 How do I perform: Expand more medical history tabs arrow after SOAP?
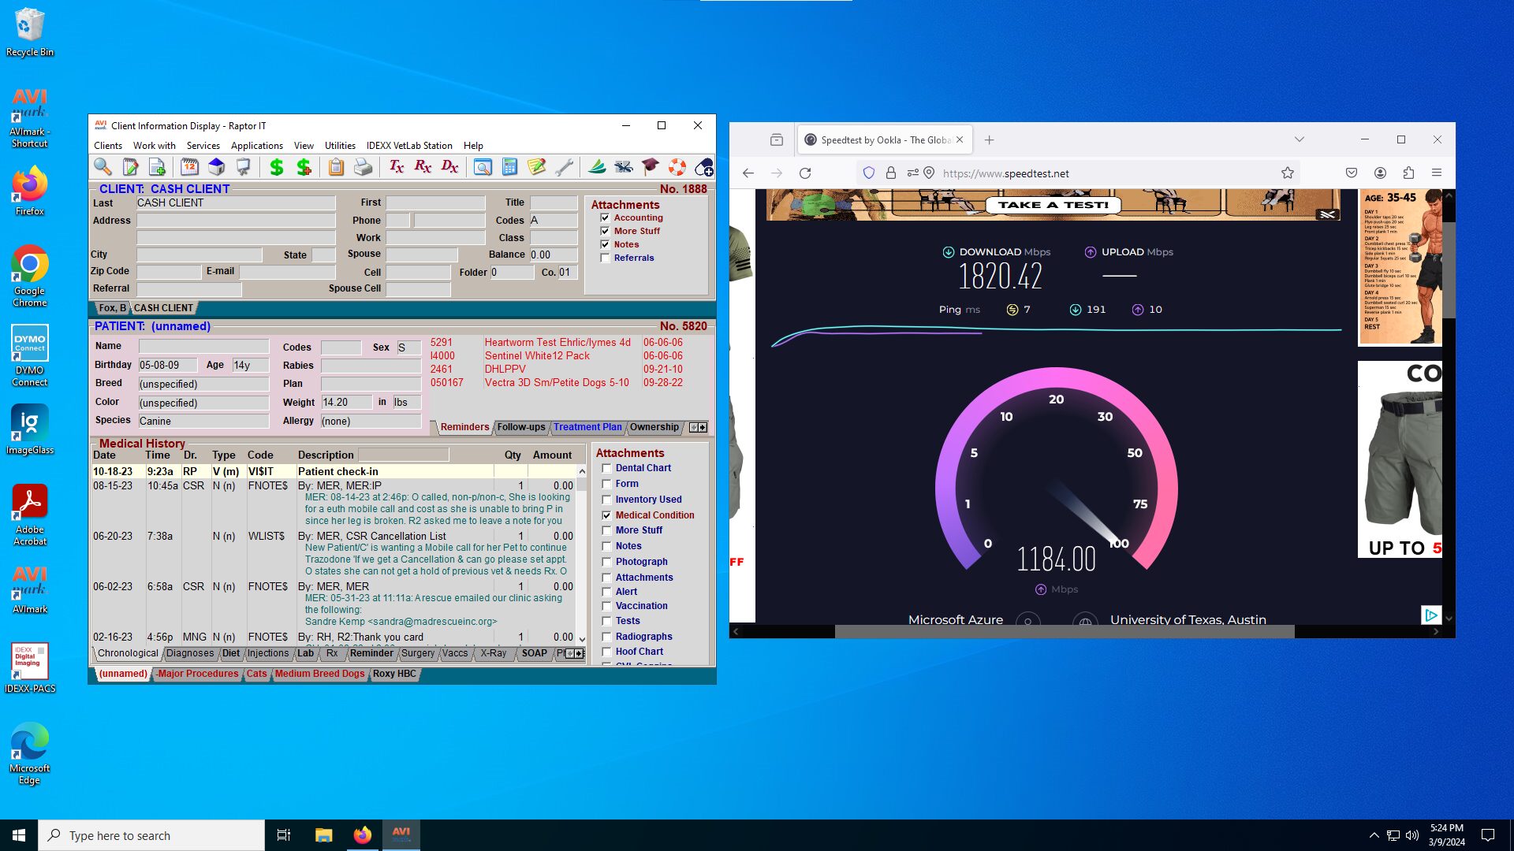point(578,654)
